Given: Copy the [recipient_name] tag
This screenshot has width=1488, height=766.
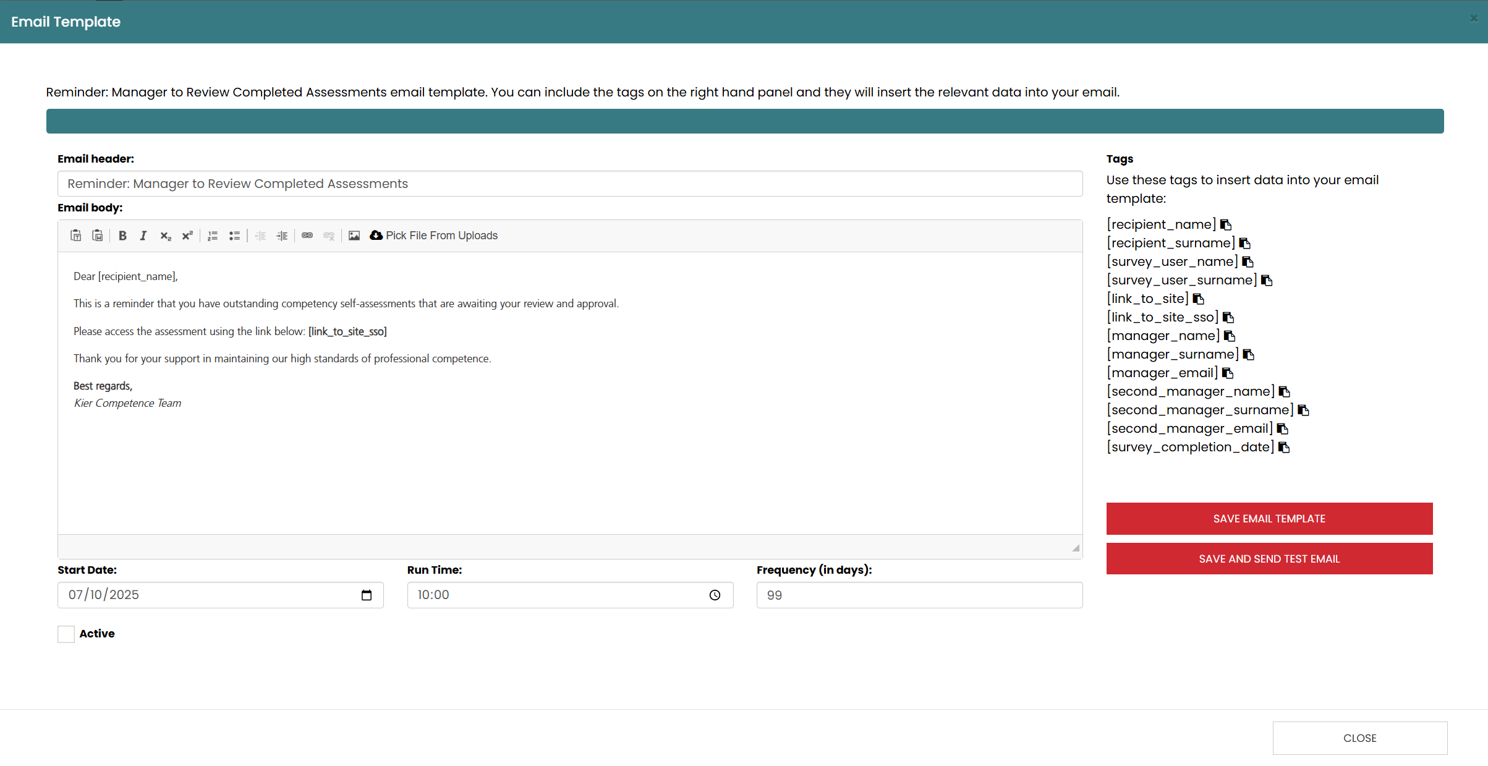Looking at the screenshot, I should (x=1226, y=224).
